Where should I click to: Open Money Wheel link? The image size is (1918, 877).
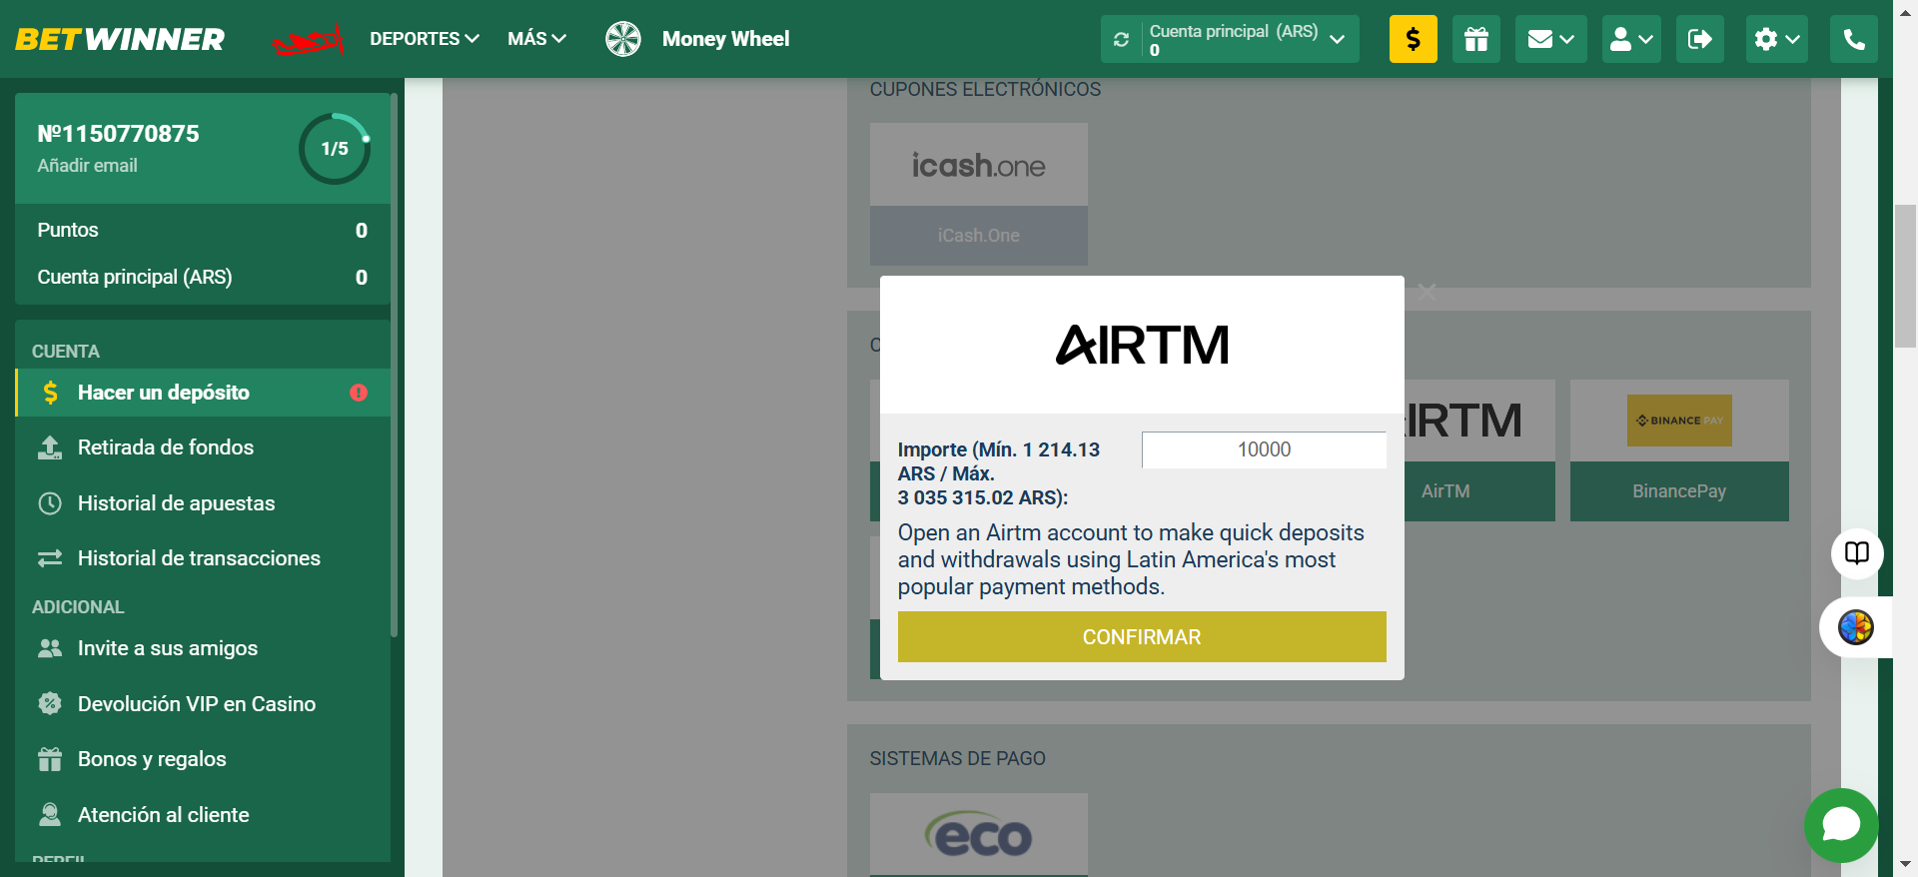point(725,39)
